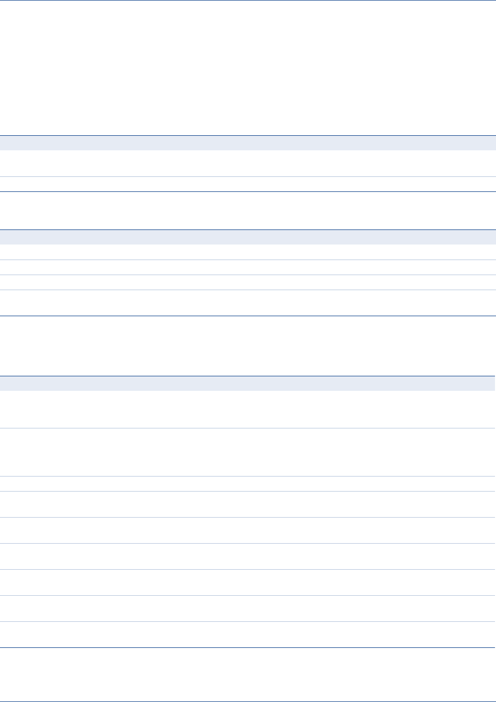Click the taller final row of the middle table
The width and height of the screenshot is (496, 702).
248,303
